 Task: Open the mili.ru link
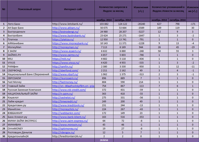(x=61, y=59)
